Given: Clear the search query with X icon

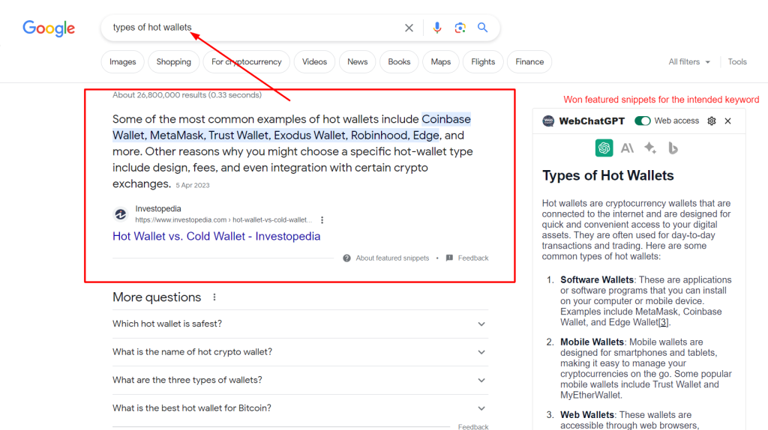Looking at the screenshot, I should coord(409,28).
